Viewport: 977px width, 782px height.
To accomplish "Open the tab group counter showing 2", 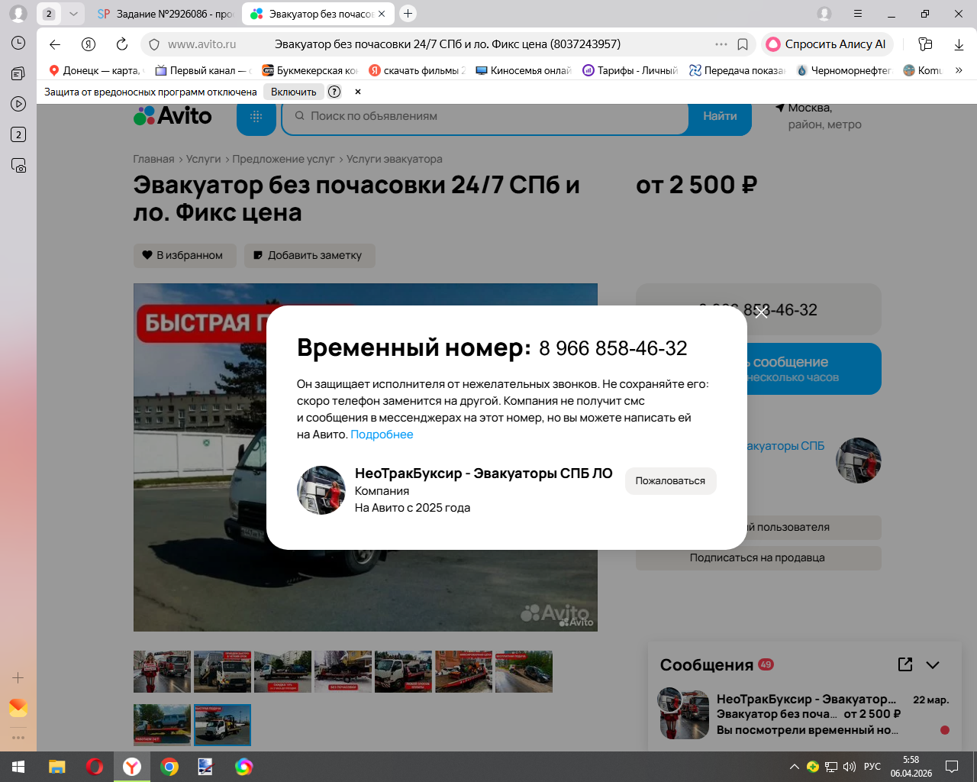I will [x=49, y=14].
